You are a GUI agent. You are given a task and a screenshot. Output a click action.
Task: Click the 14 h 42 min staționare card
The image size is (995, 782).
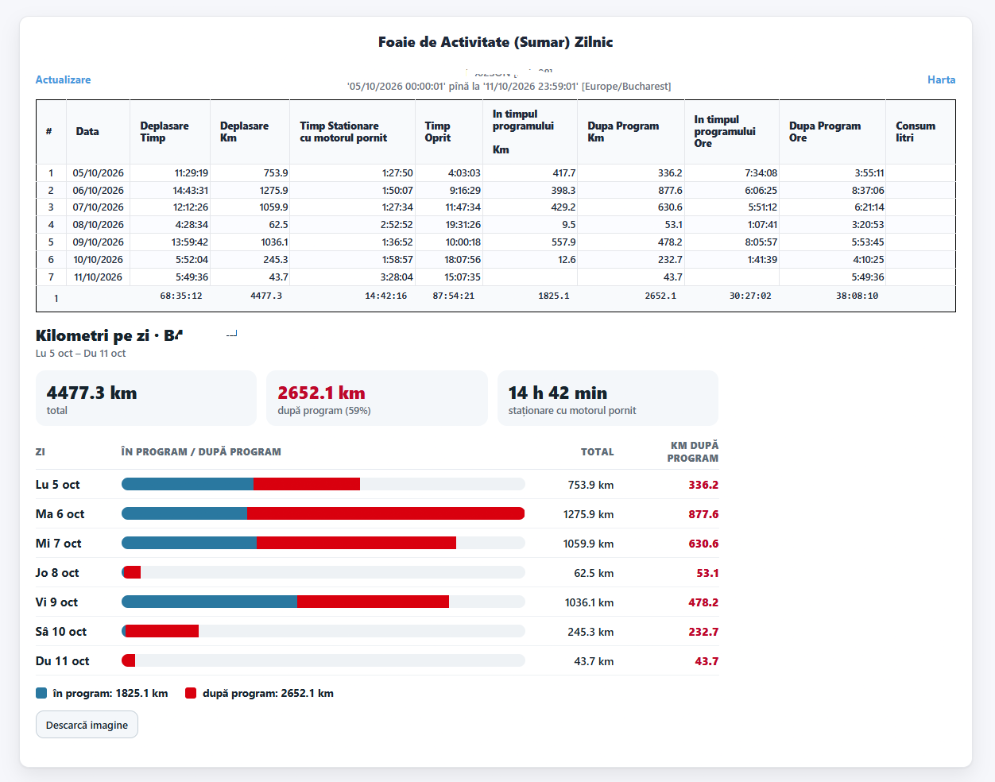tap(608, 398)
